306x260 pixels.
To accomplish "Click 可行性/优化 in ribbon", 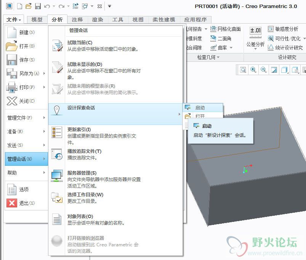I will [284, 39].
